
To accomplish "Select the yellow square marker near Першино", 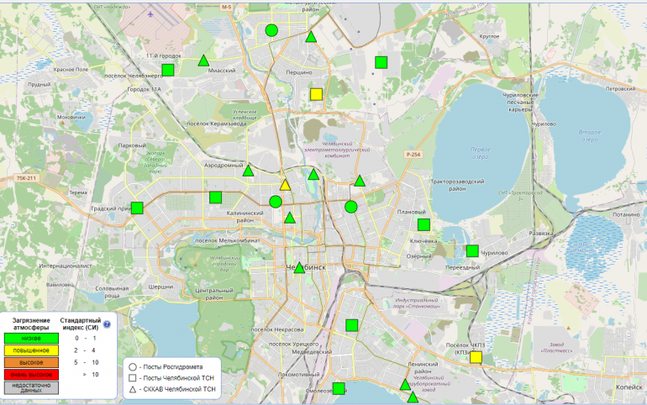I will pos(317,95).
